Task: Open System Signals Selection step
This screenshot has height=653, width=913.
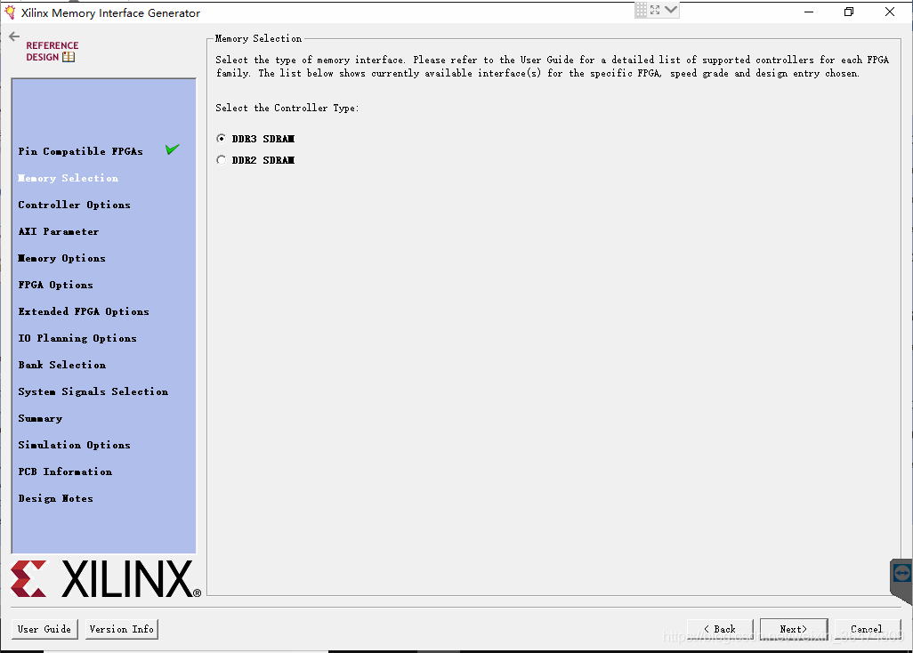Action: (93, 391)
